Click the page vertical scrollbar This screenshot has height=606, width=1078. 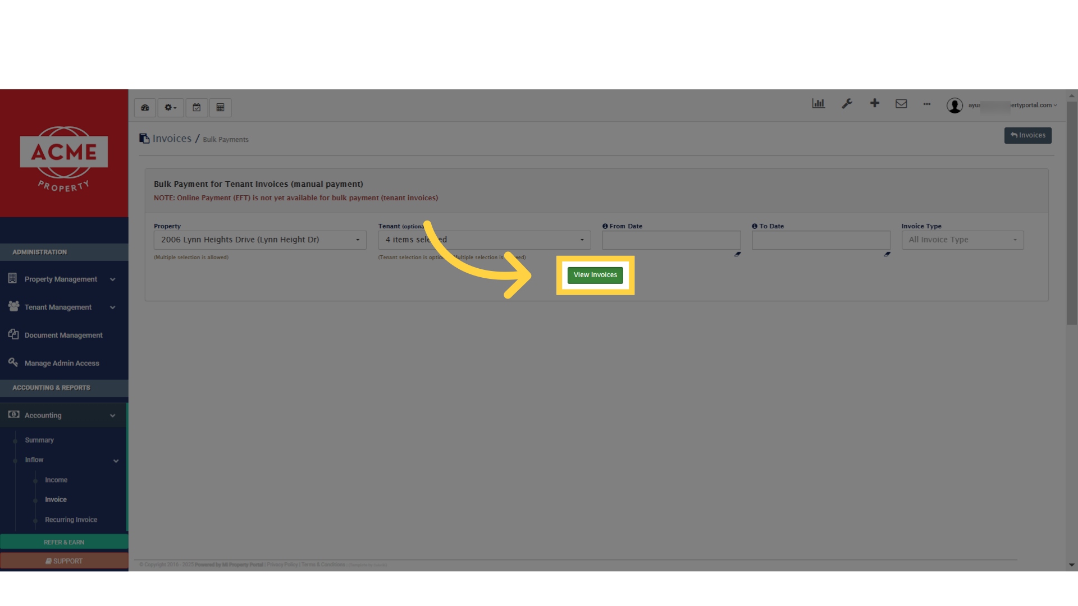tap(1072, 213)
